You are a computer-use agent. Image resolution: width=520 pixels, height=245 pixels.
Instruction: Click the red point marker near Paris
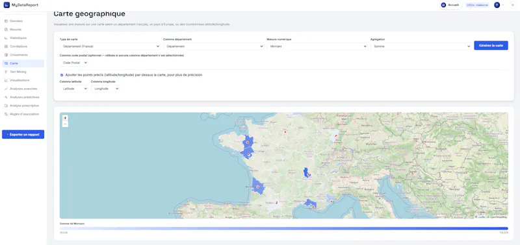tap(285, 132)
